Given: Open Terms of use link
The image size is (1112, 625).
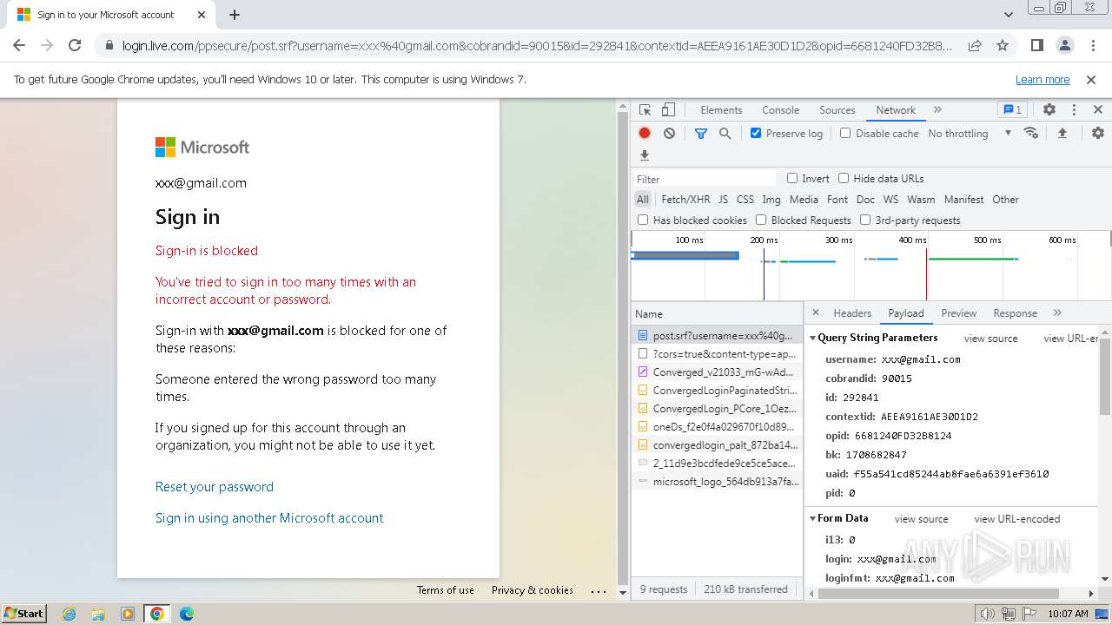Looking at the screenshot, I should pos(446,590).
